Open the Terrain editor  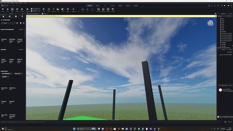point(49,10)
